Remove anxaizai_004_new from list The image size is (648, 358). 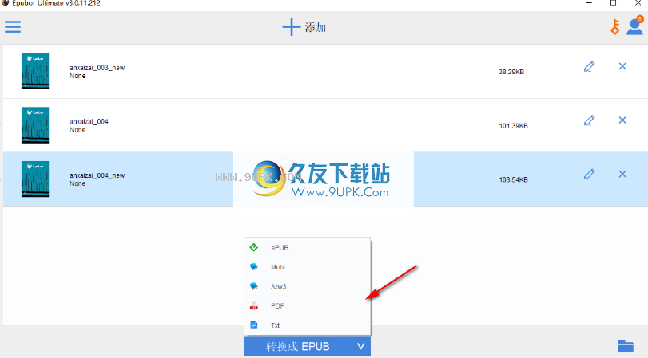[x=622, y=174]
